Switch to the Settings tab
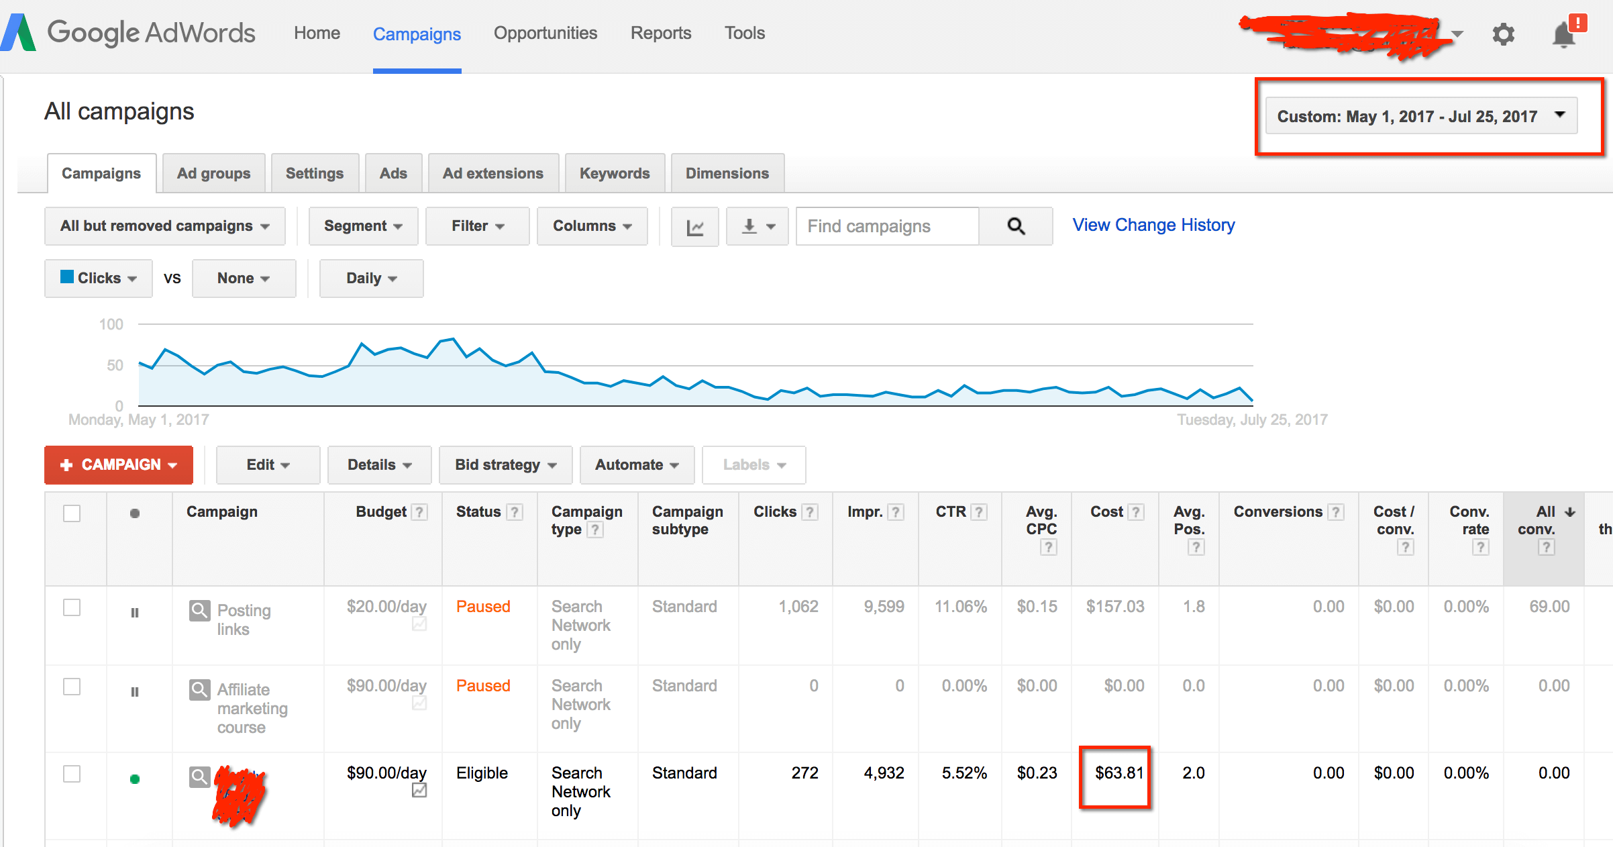The width and height of the screenshot is (1613, 847). 315,174
